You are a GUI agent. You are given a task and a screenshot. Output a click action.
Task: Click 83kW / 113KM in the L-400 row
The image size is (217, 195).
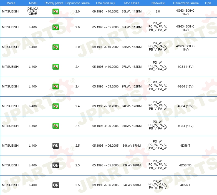click(132, 47)
